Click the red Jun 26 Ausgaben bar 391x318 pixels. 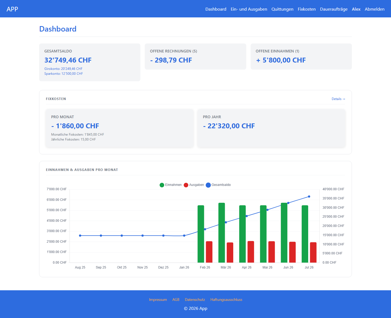[292, 252]
